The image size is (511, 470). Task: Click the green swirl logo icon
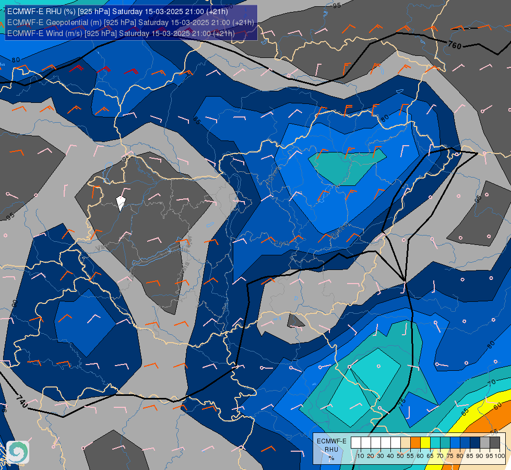(x=18, y=452)
